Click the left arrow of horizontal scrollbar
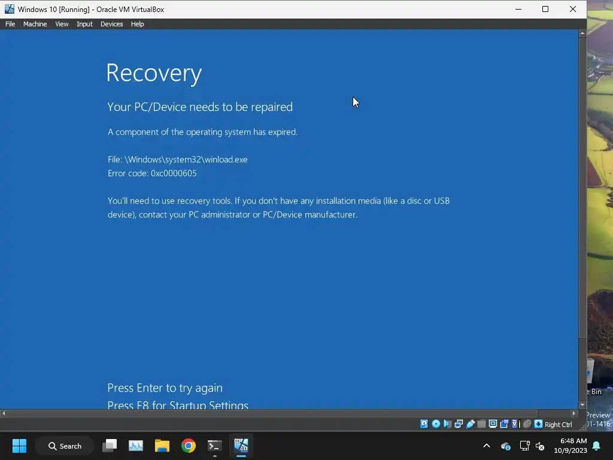This screenshot has height=460, width=613. click(4, 413)
